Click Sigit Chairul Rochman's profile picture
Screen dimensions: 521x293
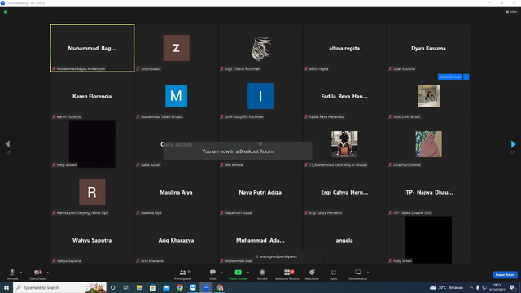[x=260, y=49]
